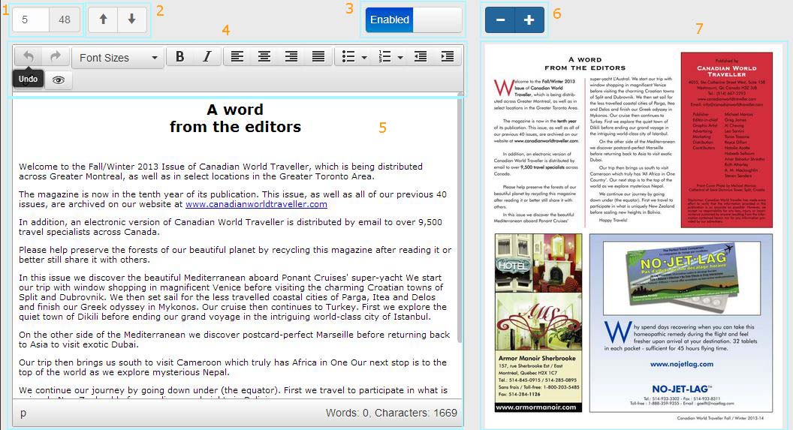Image resolution: width=793 pixels, height=430 pixels.
Task: Go to previous page with up arrow
Action: pyautogui.click(x=103, y=20)
